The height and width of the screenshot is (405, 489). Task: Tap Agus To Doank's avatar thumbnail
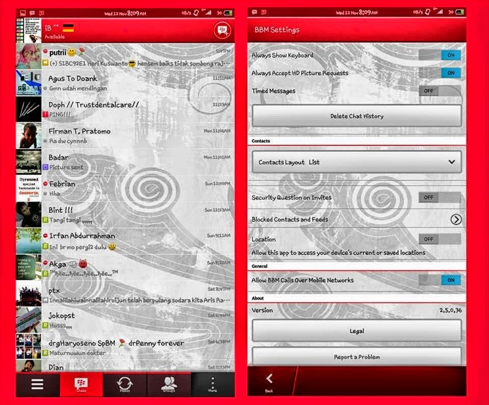point(29,83)
